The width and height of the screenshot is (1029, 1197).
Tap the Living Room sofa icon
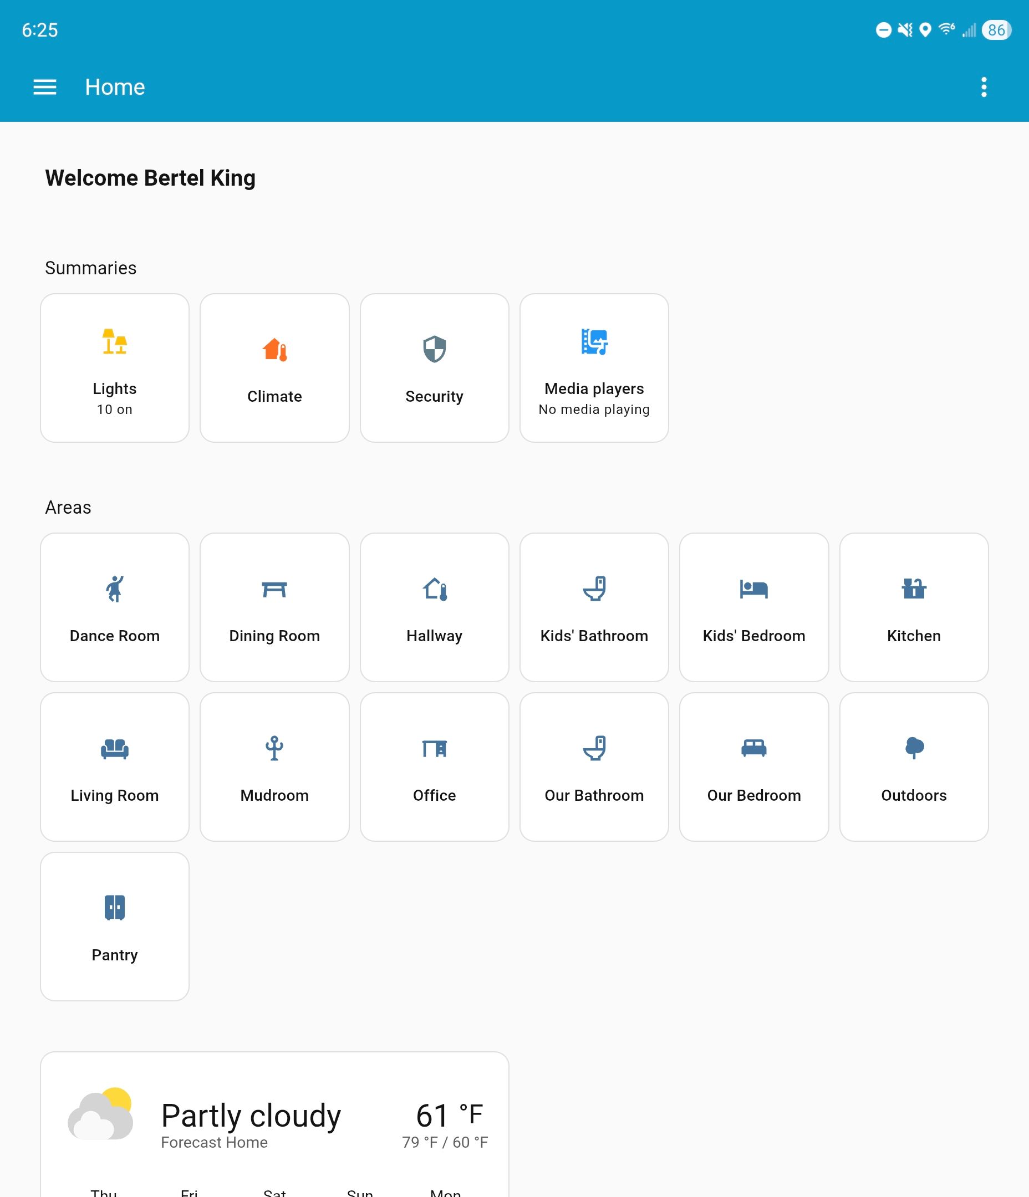(114, 749)
